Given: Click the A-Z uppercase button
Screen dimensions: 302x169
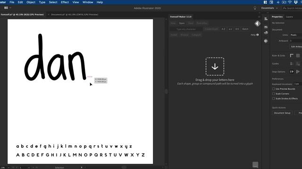Looking at the screenshot, I should (223, 29).
